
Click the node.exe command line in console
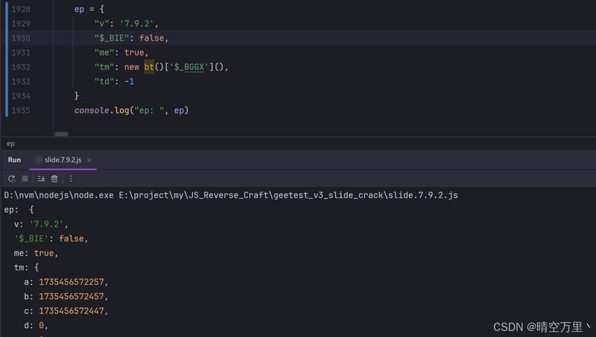pyautogui.click(x=231, y=195)
